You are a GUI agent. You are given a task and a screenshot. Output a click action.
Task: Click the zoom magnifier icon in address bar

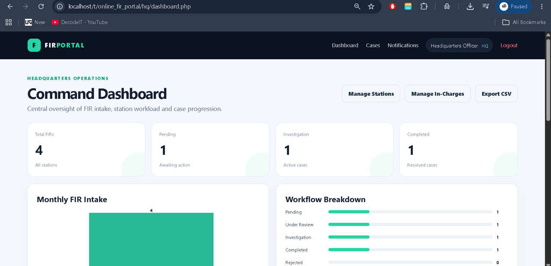[x=357, y=6]
